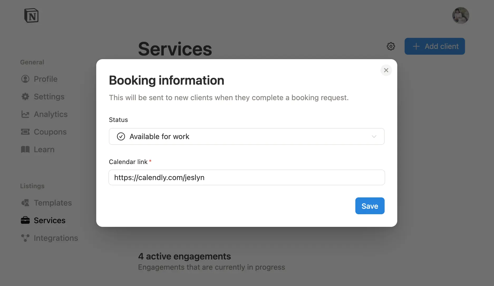Select the Services briefcase icon
The height and width of the screenshot is (286, 494).
(25, 220)
